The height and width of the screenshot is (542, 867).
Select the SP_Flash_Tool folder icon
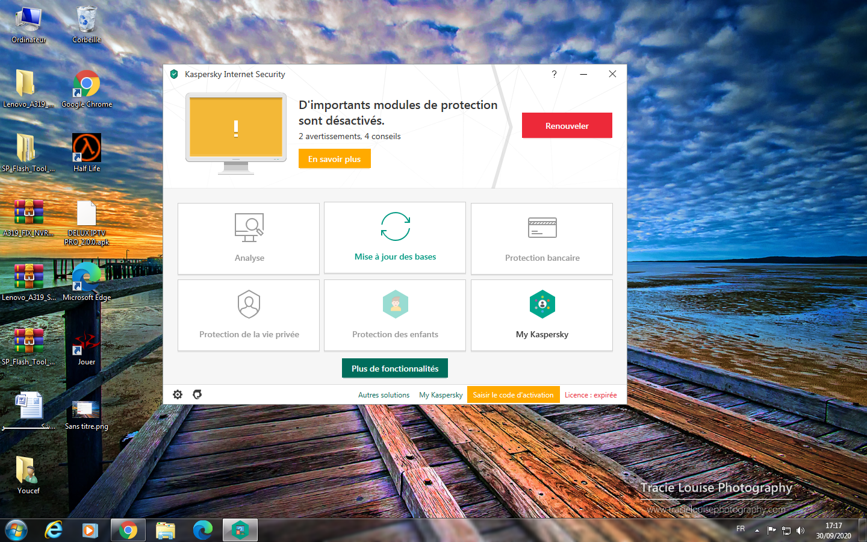tap(28, 154)
